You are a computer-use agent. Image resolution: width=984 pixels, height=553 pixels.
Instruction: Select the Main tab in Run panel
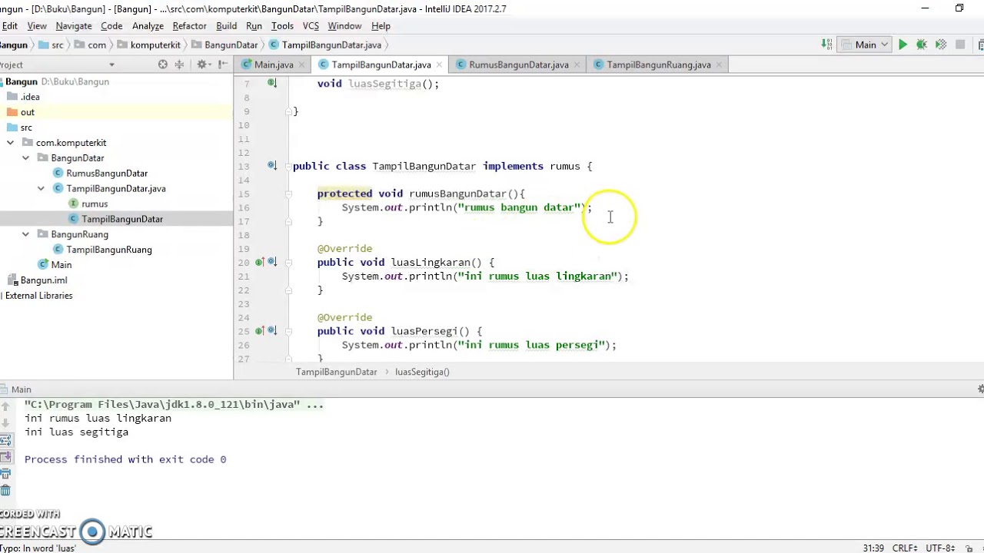coord(21,389)
